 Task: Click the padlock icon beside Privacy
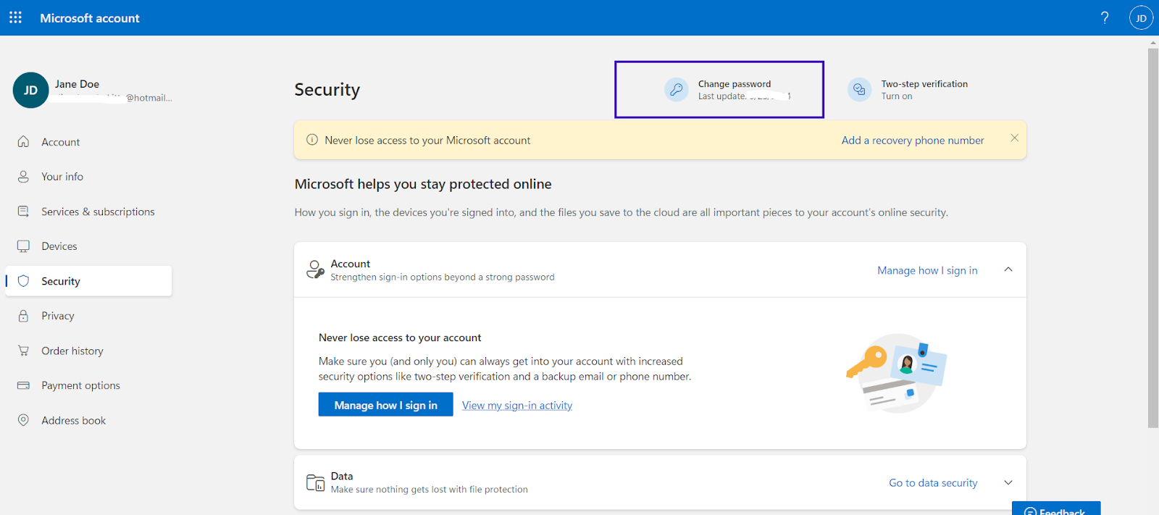pyautogui.click(x=23, y=316)
